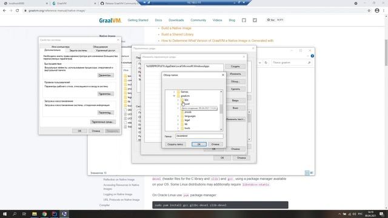Select the languages folder in the tree
This screenshot has width=388, height=218.
(190, 116)
